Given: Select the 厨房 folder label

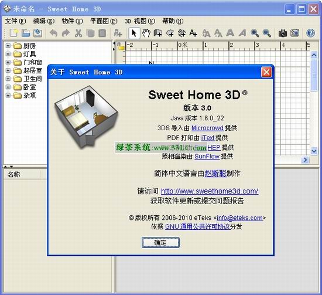Looking at the screenshot, I should 30,46.
